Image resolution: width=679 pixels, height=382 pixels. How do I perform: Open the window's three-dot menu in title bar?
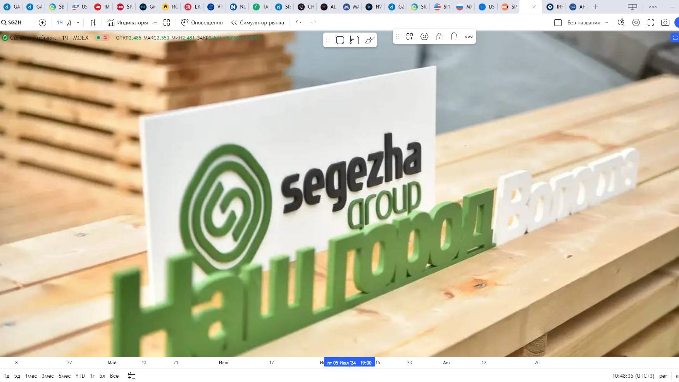pos(653,7)
